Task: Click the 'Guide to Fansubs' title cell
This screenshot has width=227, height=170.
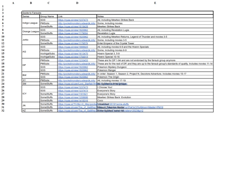Action: pos(118,13)
